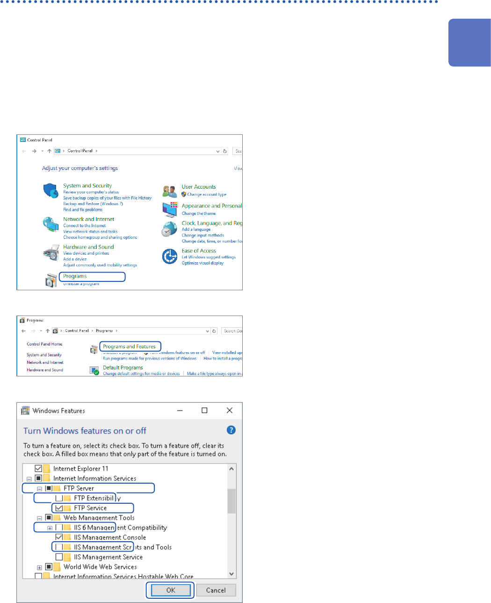Image resolution: width=491 pixels, height=603 pixels.
Task: Click the Programs and Features icon
Action: 94,349
